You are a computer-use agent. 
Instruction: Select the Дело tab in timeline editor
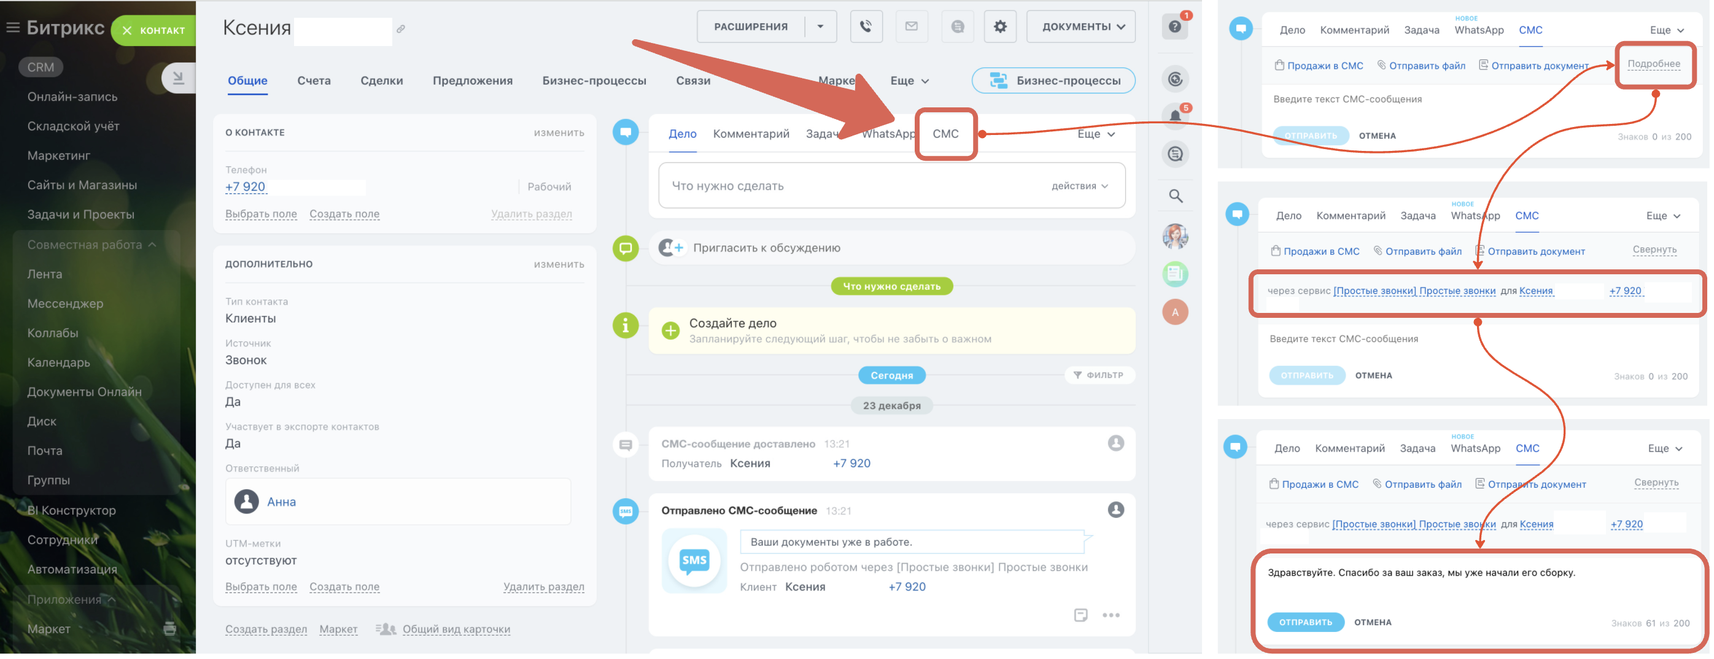(683, 134)
